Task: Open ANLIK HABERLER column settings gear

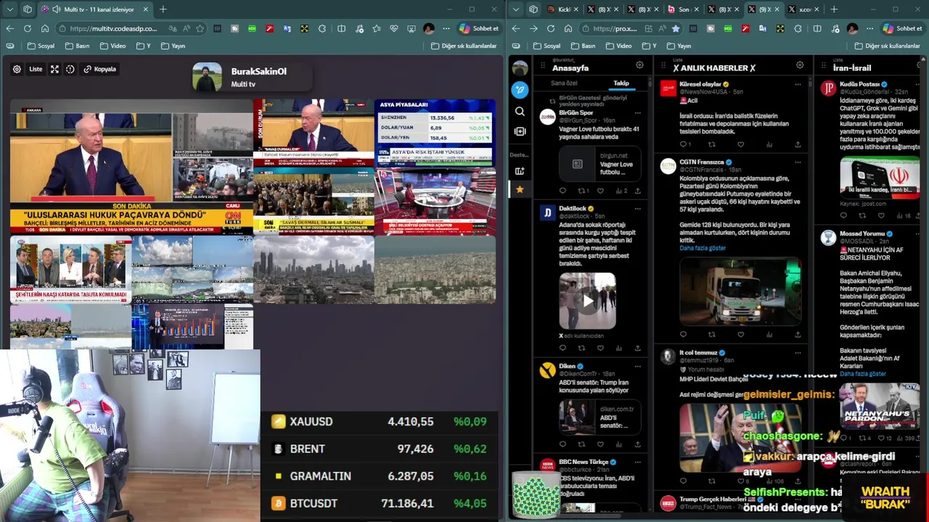Action: tap(800, 65)
